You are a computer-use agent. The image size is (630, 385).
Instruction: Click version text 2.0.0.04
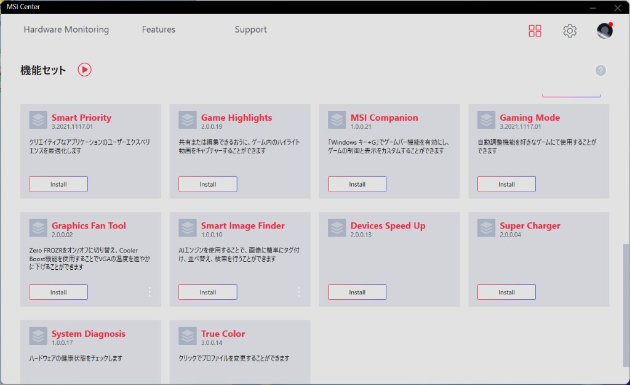pyautogui.click(x=510, y=235)
